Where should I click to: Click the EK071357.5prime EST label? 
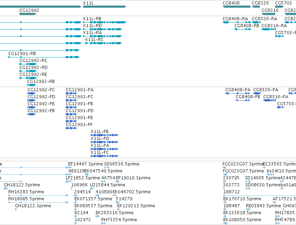coord(94,199)
